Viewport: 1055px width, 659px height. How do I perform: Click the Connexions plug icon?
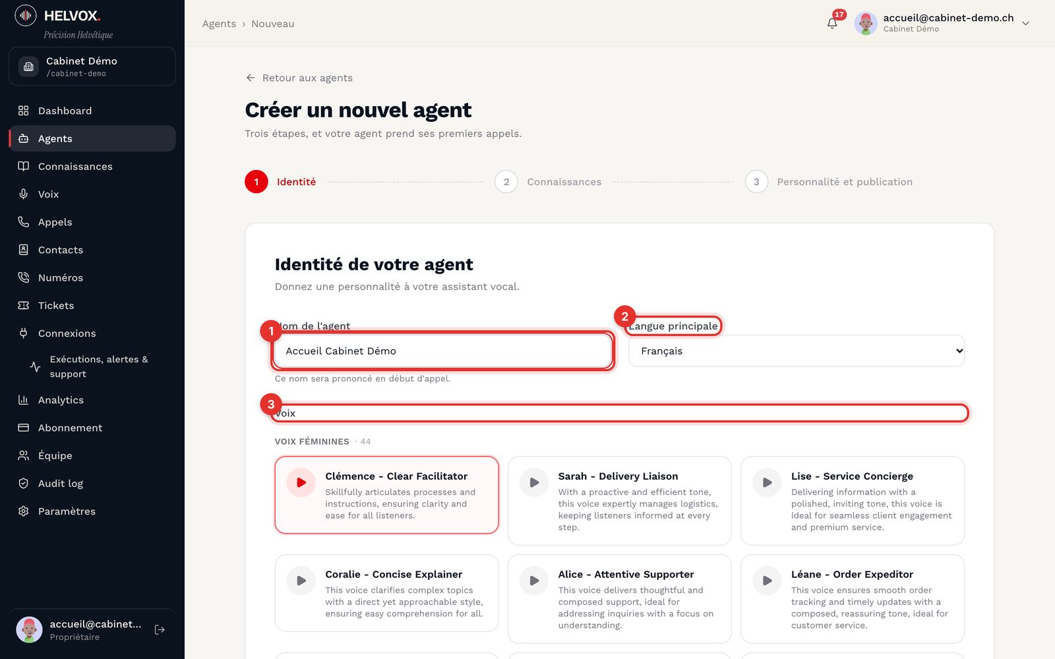click(24, 333)
